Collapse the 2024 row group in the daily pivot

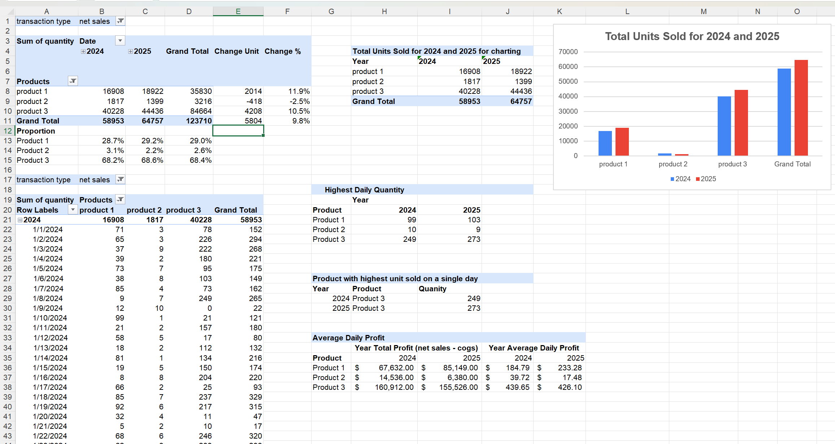click(20, 219)
